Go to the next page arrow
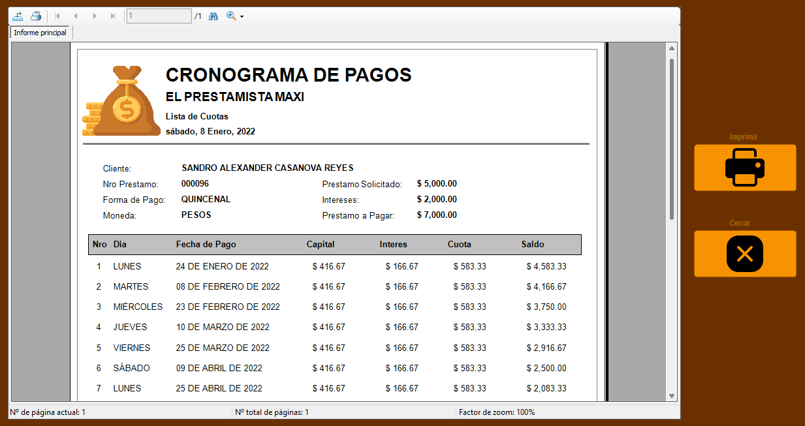The height and width of the screenshot is (426, 805). click(95, 16)
